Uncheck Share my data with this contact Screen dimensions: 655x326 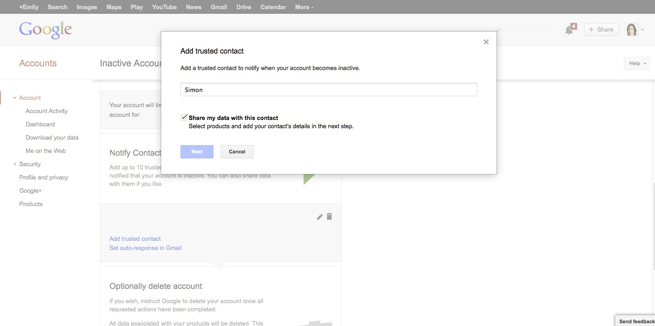tap(184, 118)
